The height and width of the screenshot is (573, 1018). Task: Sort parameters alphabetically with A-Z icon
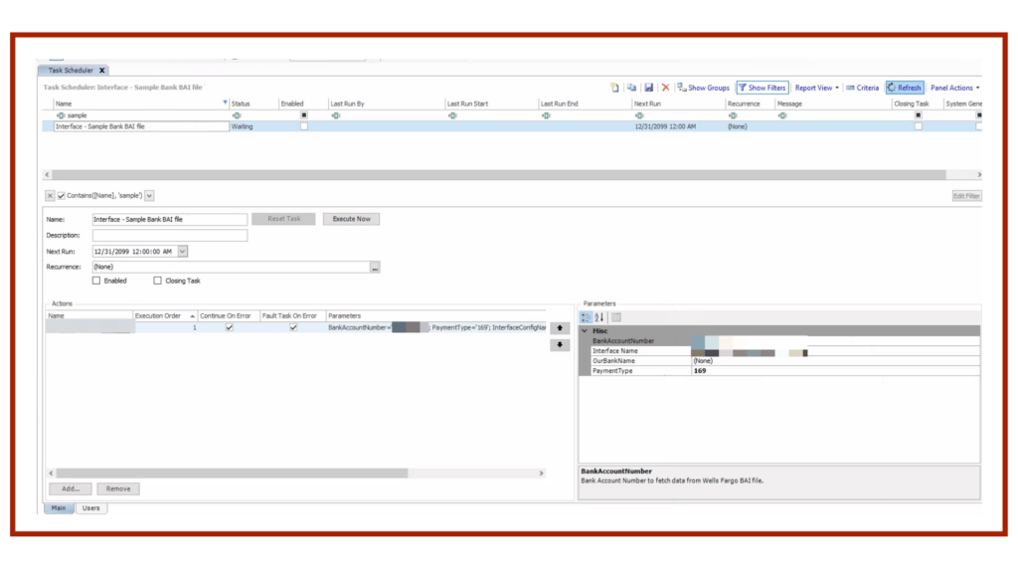click(599, 317)
